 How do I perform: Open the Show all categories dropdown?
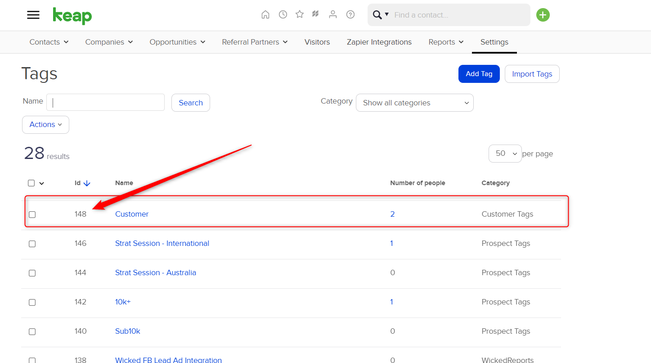pos(415,103)
